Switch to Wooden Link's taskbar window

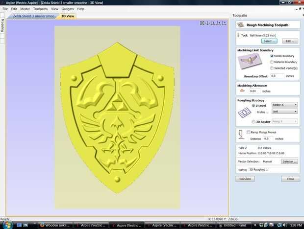point(55,225)
